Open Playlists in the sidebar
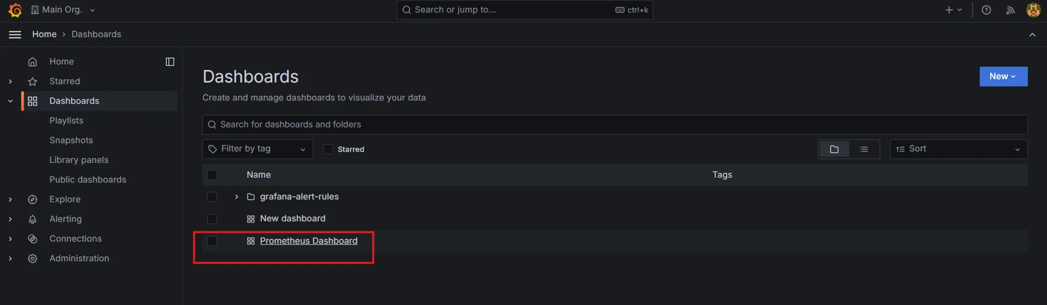 tap(66, 121)
